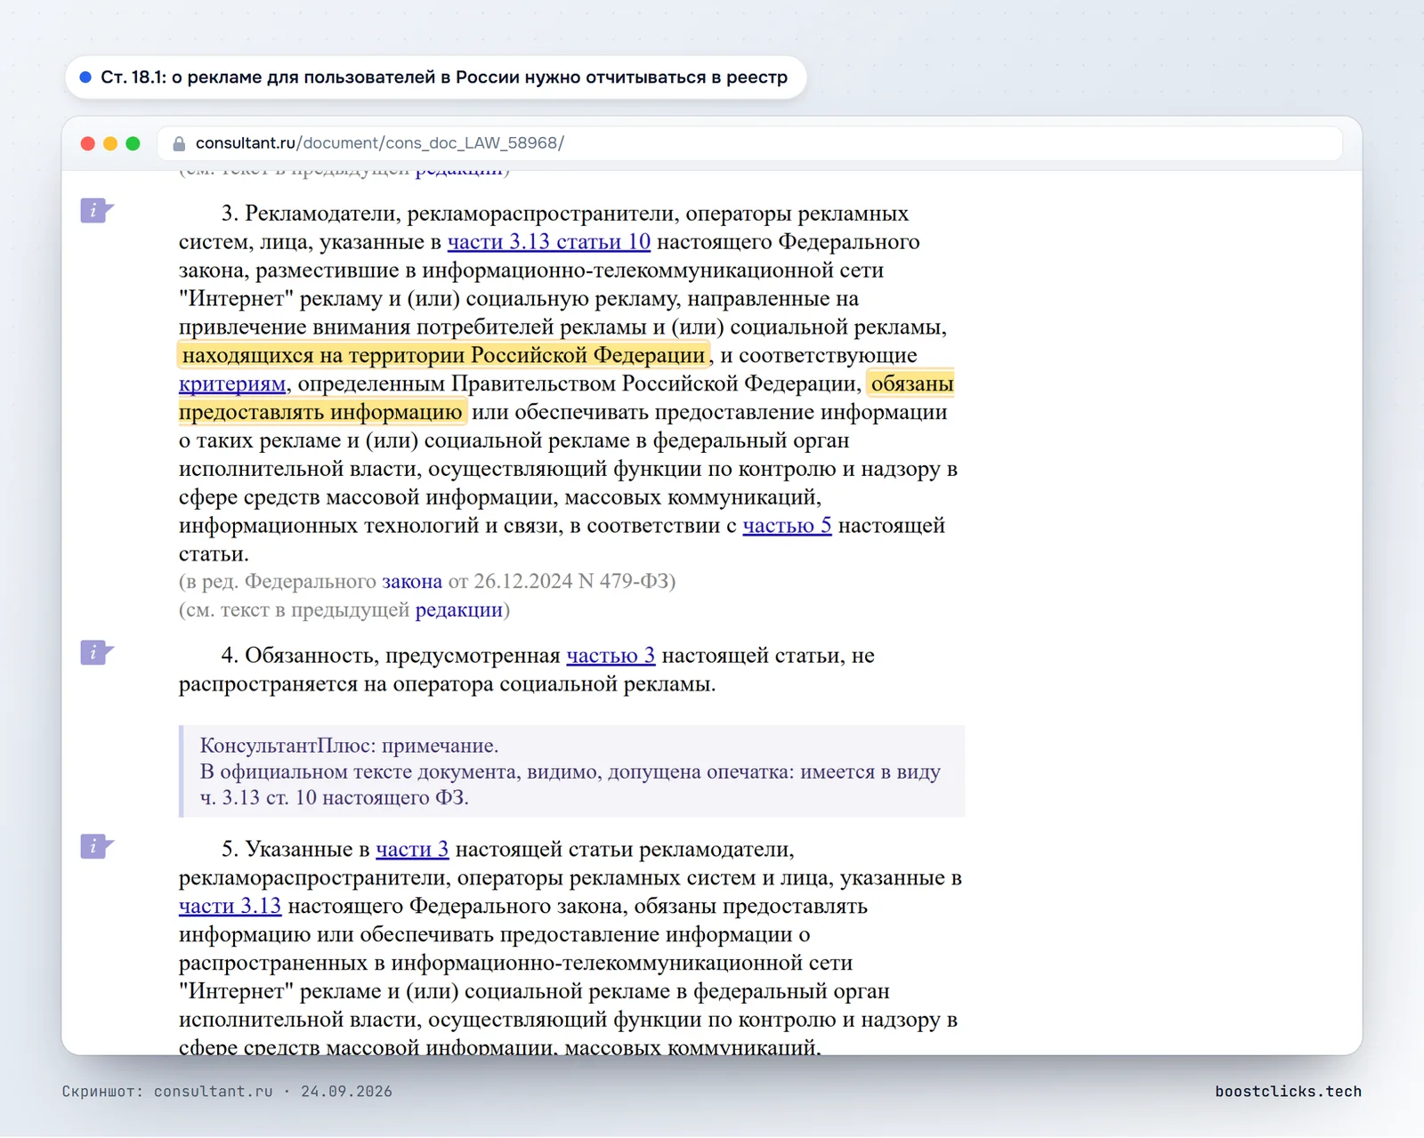This screenshot has height=1138, width=1424.
Task: Click the info icon beside paragraph 3
Action: 96,211
